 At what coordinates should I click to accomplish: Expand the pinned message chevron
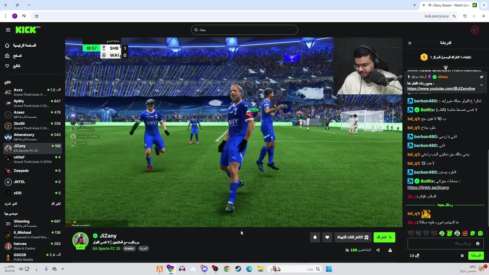tap(482, 85)
